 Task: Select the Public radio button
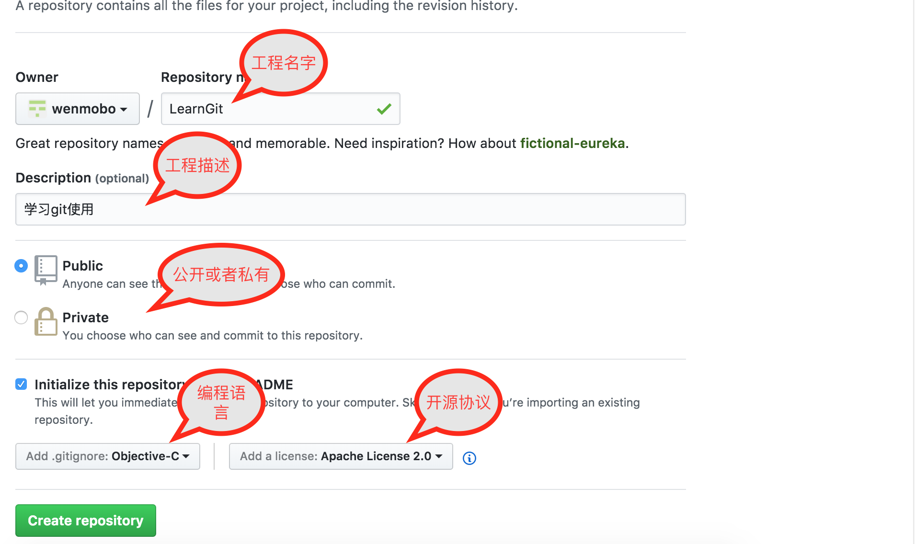click(21, 266)
